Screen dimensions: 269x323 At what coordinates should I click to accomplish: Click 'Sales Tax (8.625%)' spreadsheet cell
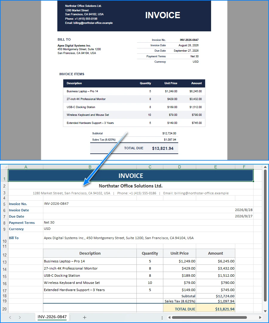[x=179, y=301]
